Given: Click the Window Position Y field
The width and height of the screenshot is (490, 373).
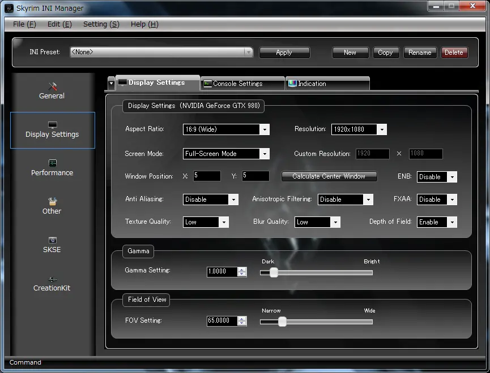Looking at the screenshot, I should 255,176.
